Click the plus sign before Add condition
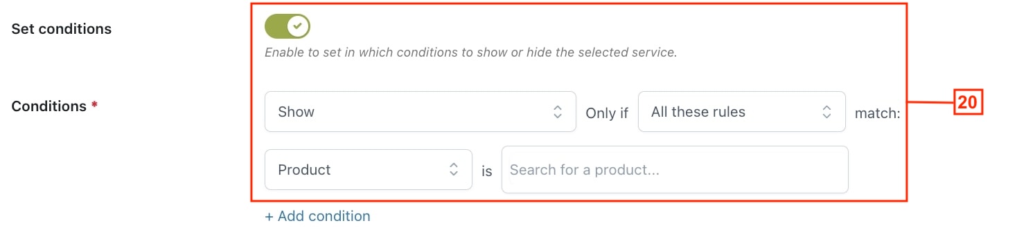Viewport: 1017px width, 250px height. point(269,217)
